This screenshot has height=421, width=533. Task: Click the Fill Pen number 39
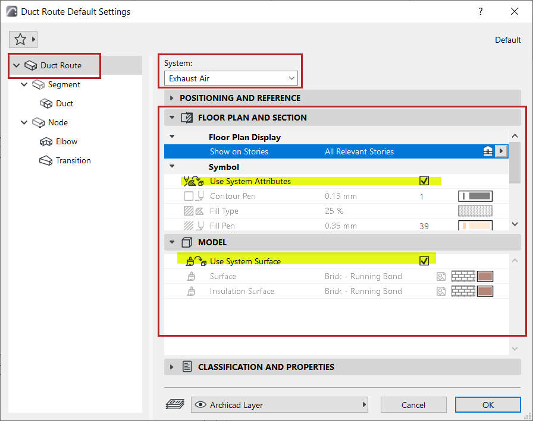click(x=424, y=226)
